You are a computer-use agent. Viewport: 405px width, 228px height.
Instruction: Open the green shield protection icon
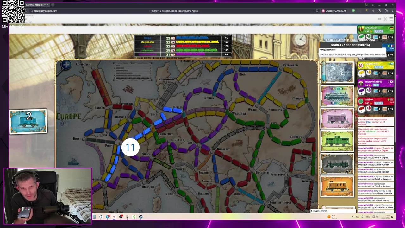[353, 11]
